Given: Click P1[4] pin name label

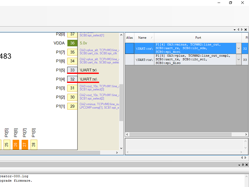Looking at the screenshot, I should [x=60, y=79].
